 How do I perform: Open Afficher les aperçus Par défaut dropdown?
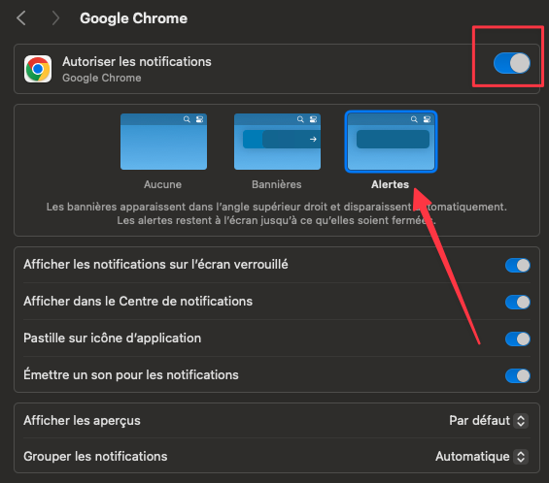[489, 420]
